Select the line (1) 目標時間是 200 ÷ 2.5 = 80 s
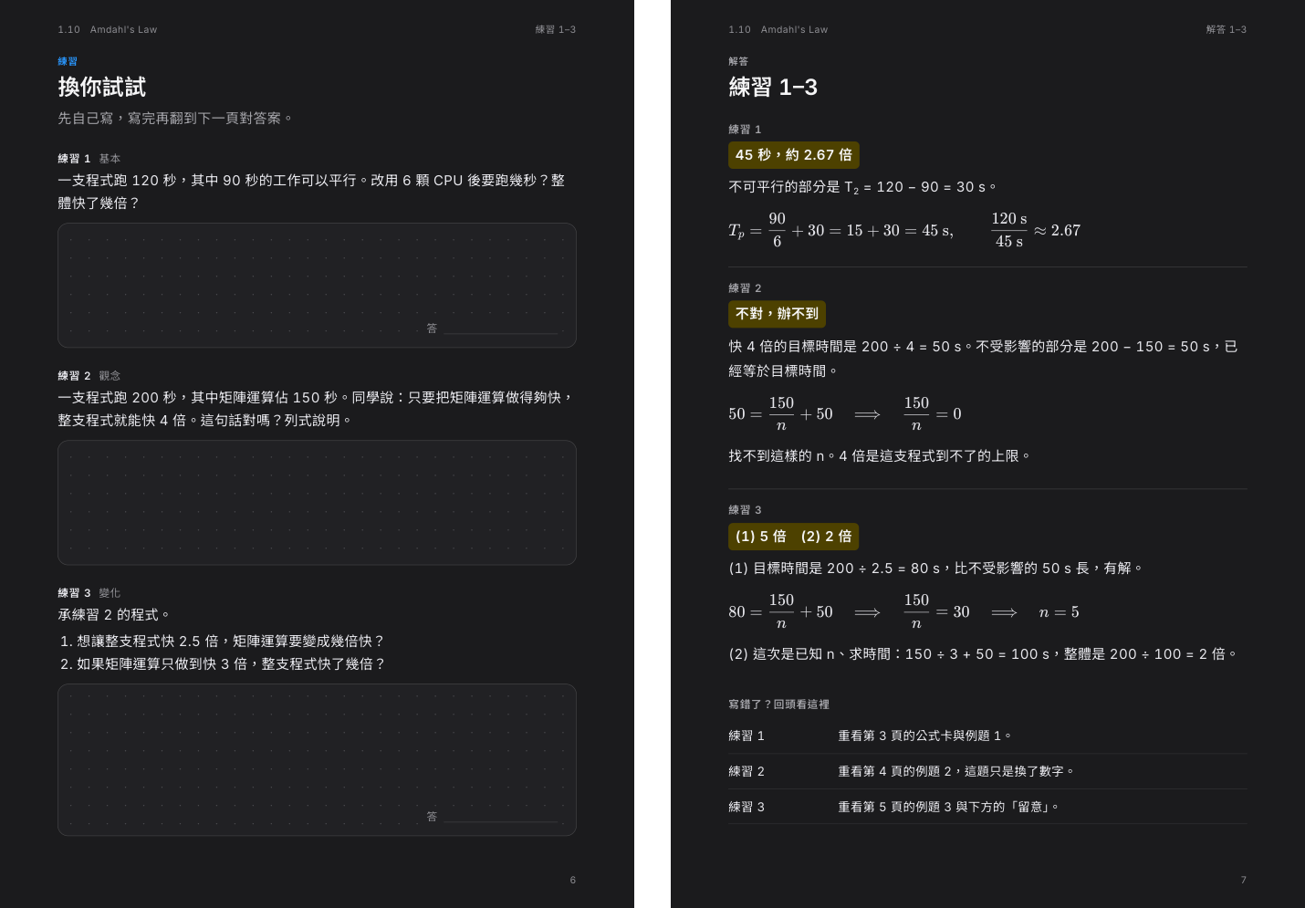This screenshot has width=1305, height=908. point(936,569)
